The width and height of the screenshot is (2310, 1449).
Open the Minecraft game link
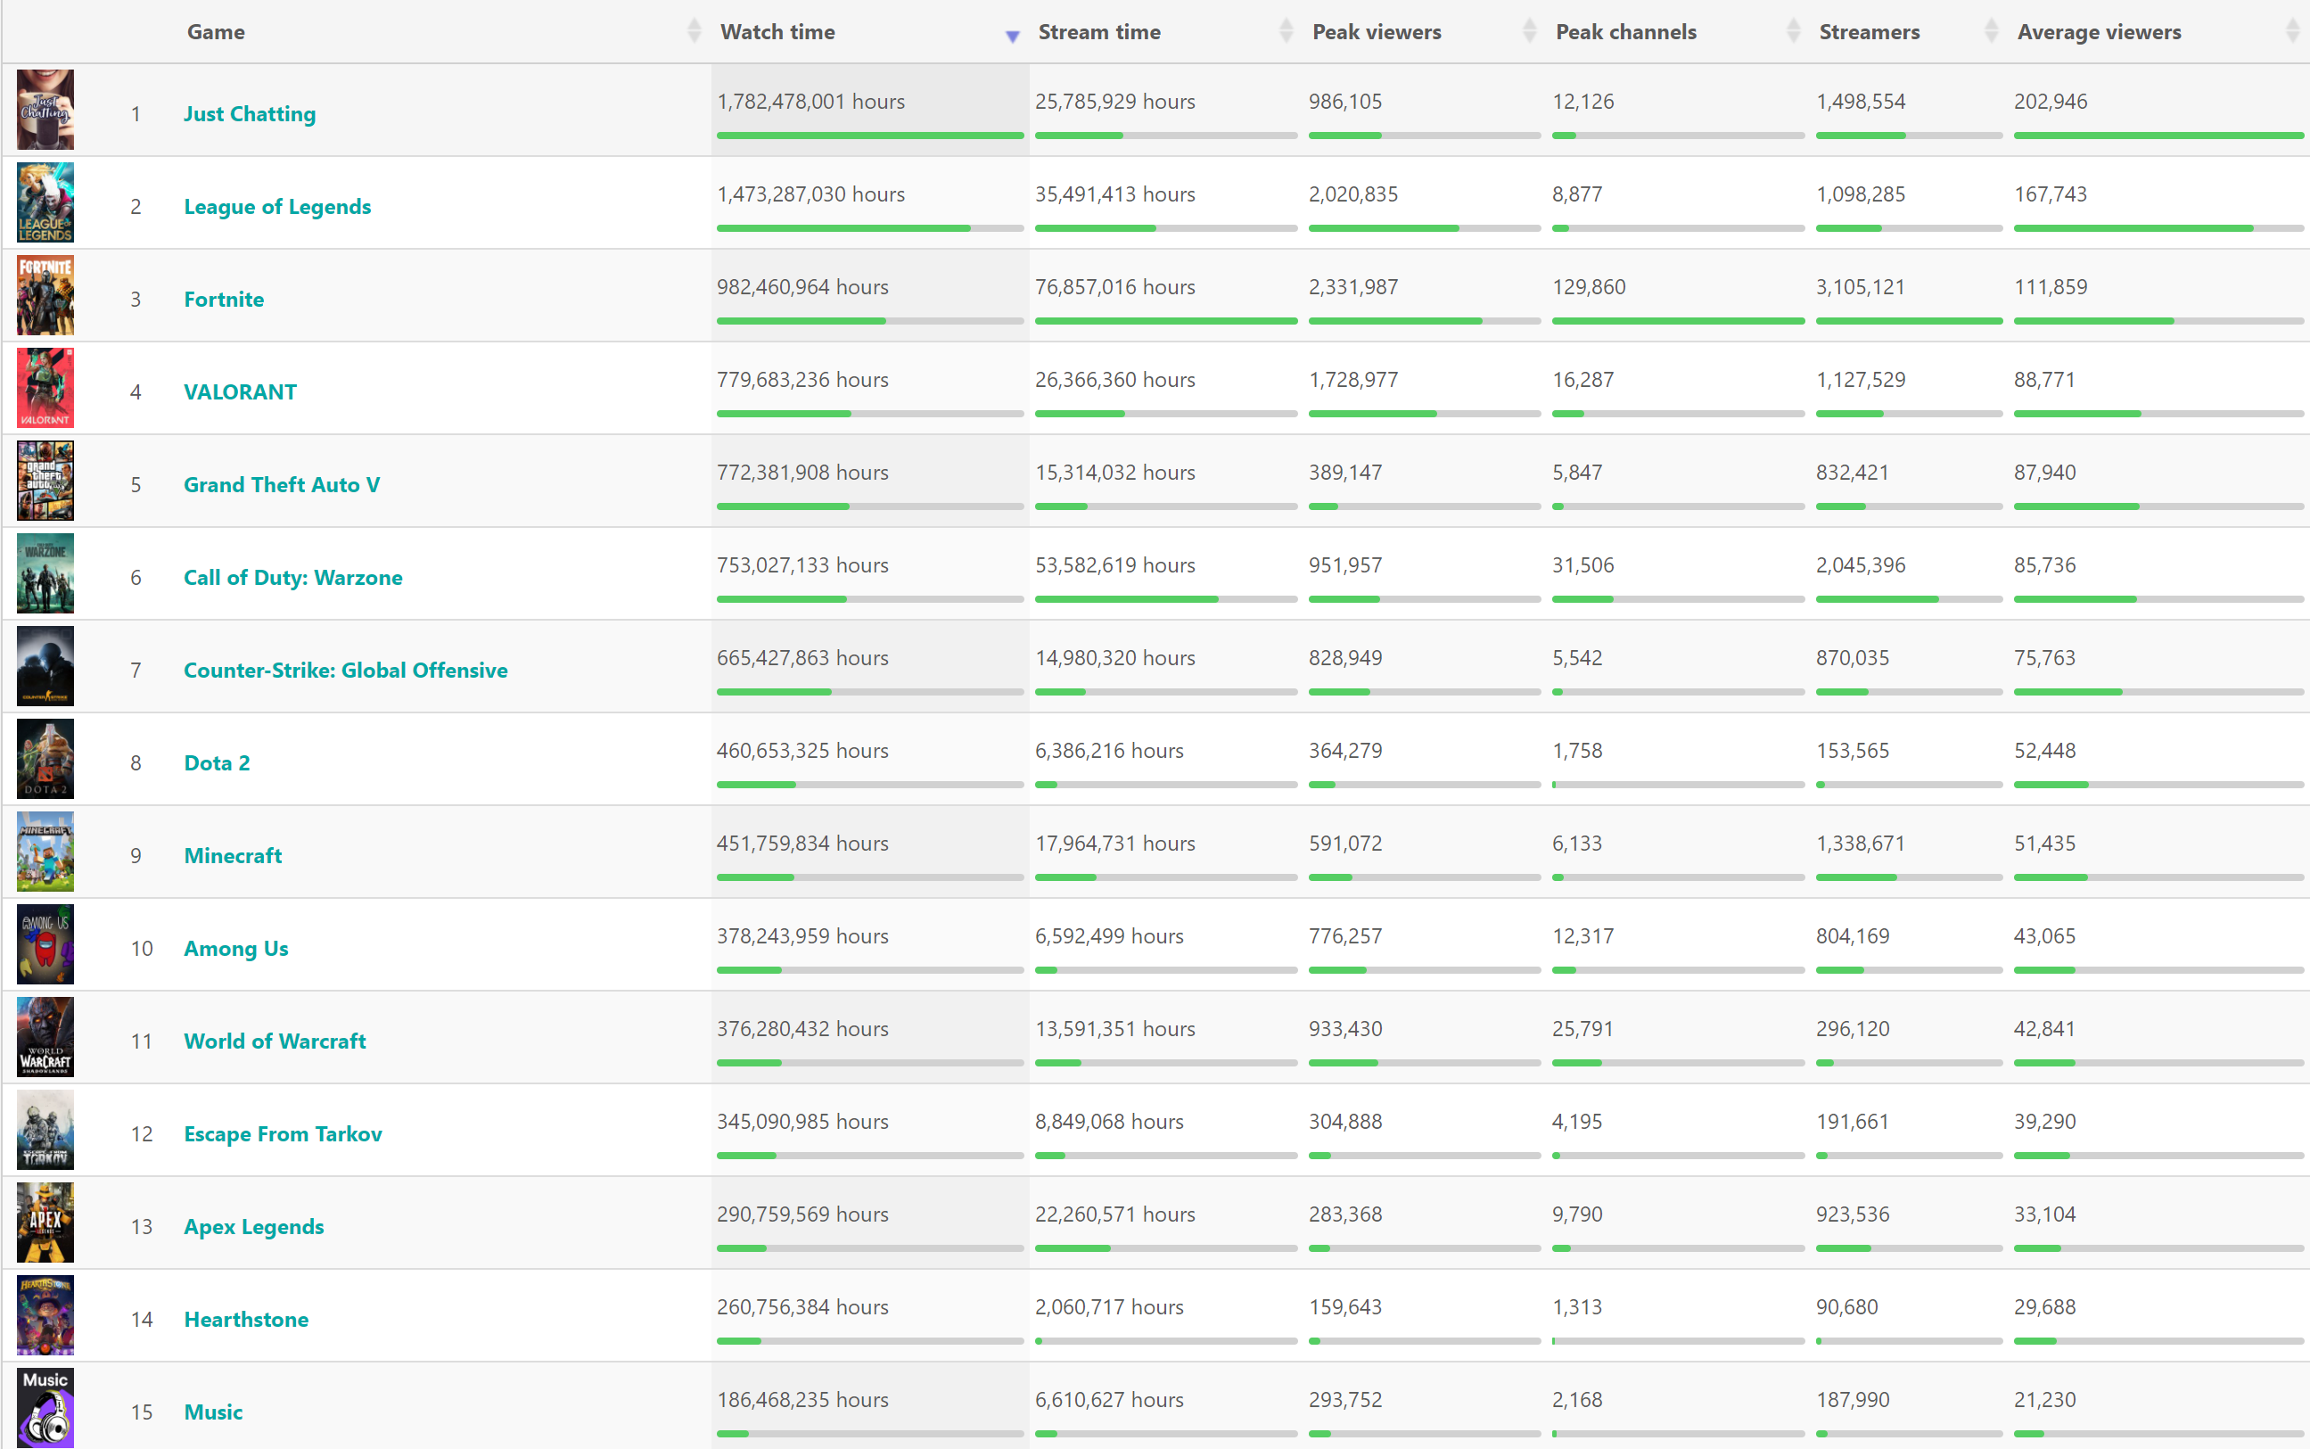pos(233,856)
